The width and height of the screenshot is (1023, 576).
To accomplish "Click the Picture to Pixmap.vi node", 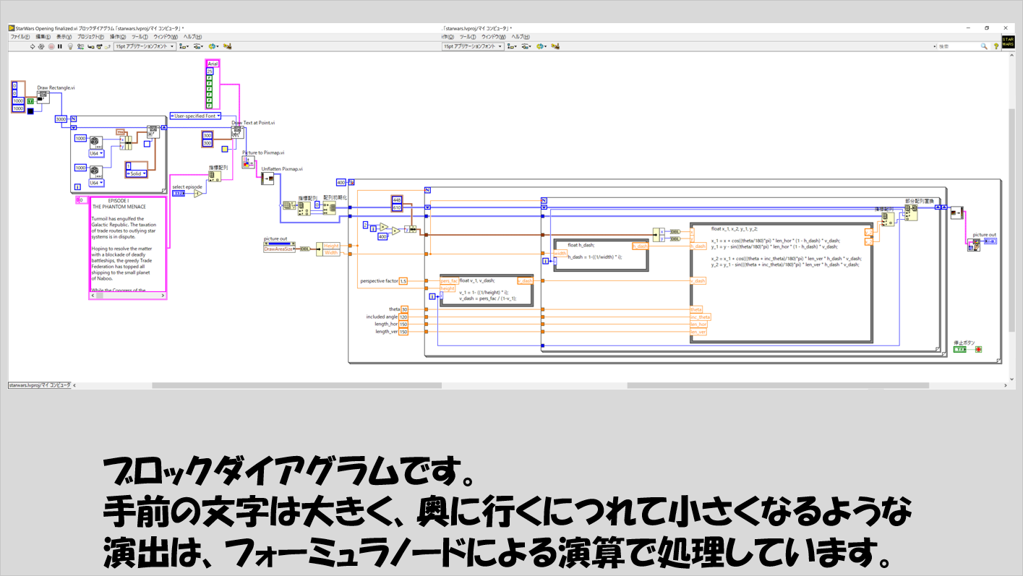I will [248, 162].
